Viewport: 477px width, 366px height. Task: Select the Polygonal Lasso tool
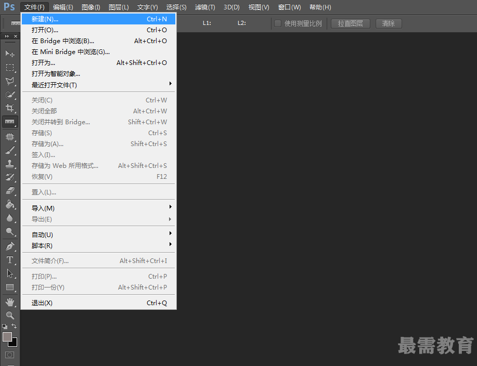click(10, 81)
